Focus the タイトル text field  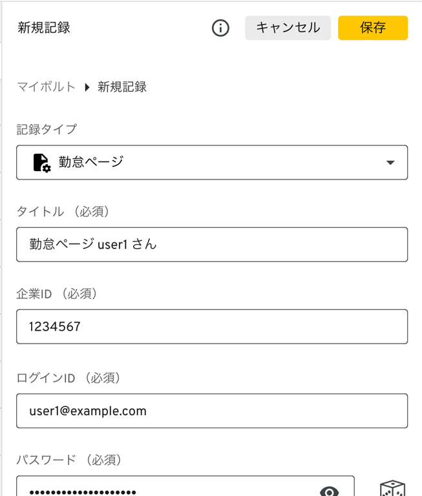(x=212, y=244)
